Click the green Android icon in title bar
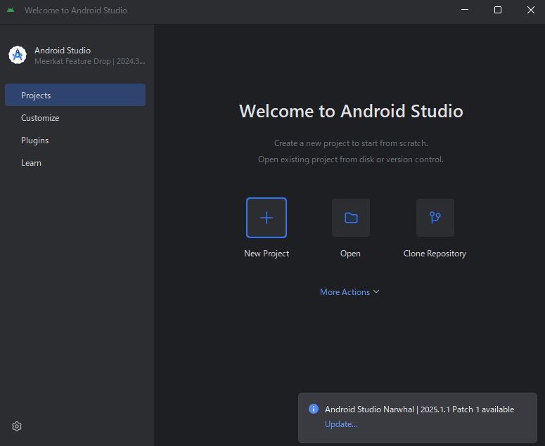545x446 pixels. coord(11,10)
